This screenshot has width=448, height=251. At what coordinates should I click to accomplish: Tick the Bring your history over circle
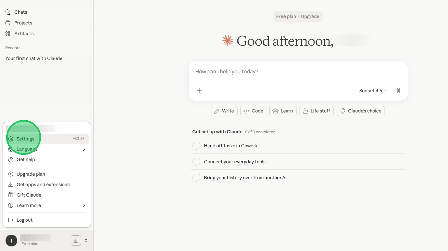pos(196,178)
